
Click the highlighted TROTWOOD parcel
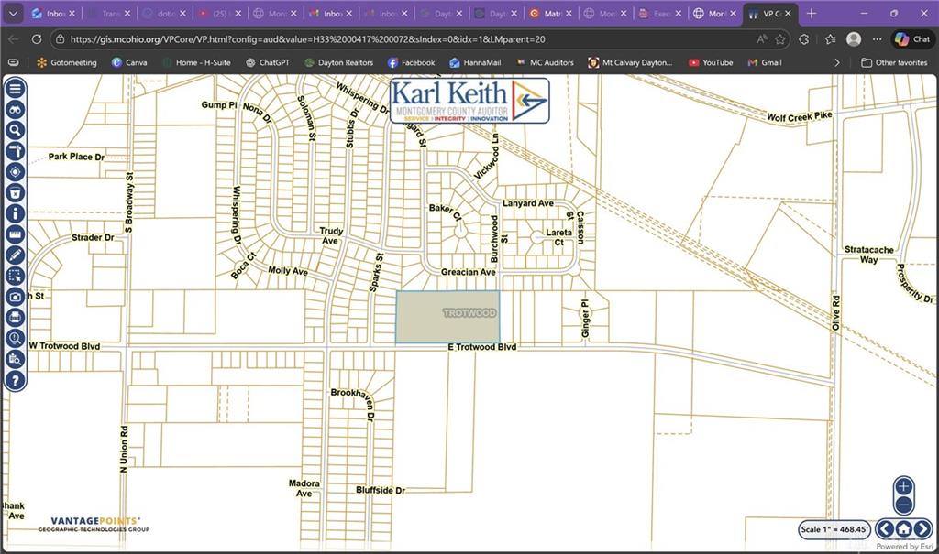(447, 318)
